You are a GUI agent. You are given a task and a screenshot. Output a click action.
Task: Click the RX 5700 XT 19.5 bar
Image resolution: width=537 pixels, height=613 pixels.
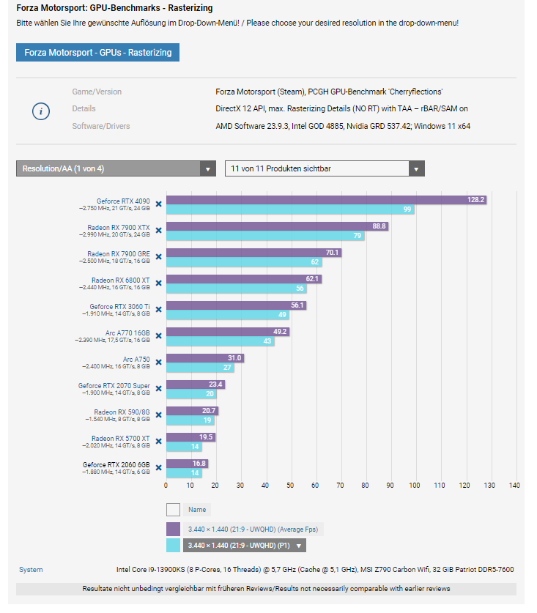point(191,437)
